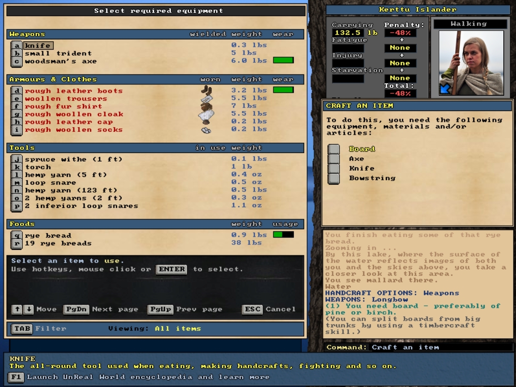Select hotkey j for spruce withe

(16, 159)
